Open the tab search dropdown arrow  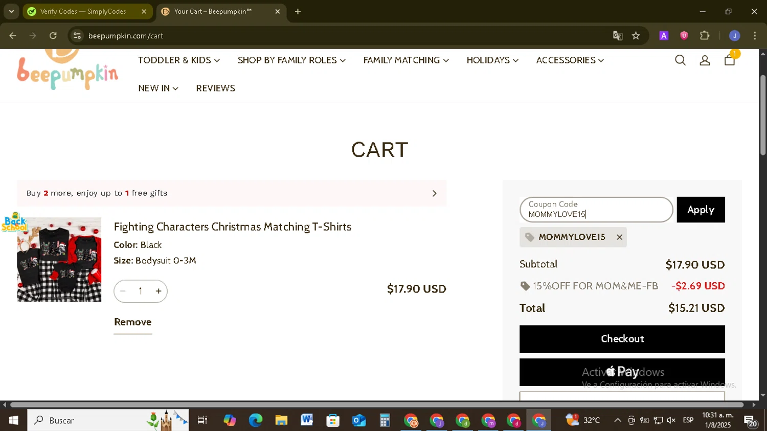(x=11, y=11)
